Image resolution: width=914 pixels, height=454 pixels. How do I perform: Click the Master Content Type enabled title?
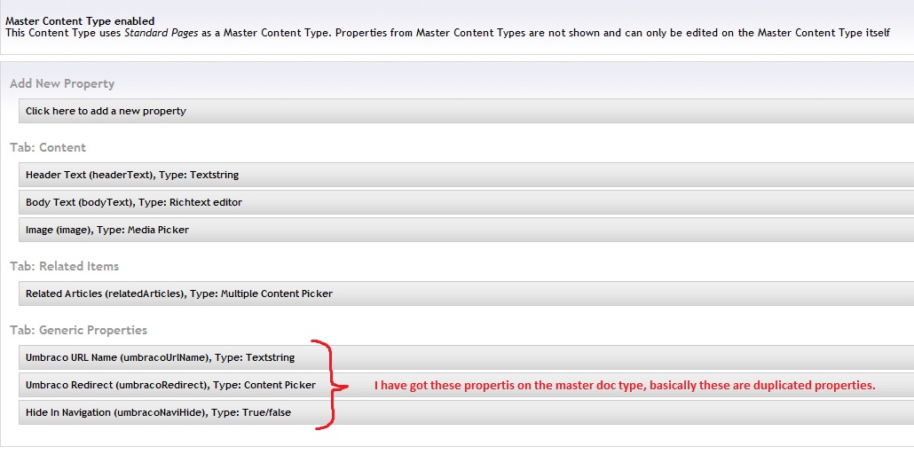(80, 20)
